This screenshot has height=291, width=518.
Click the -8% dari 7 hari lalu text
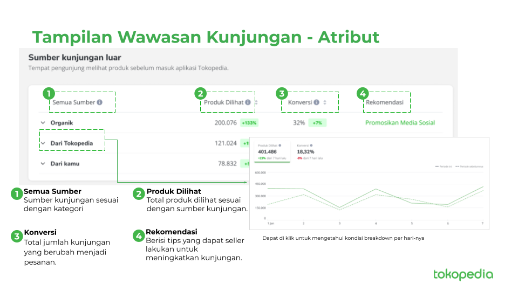[x=310, y=158]
